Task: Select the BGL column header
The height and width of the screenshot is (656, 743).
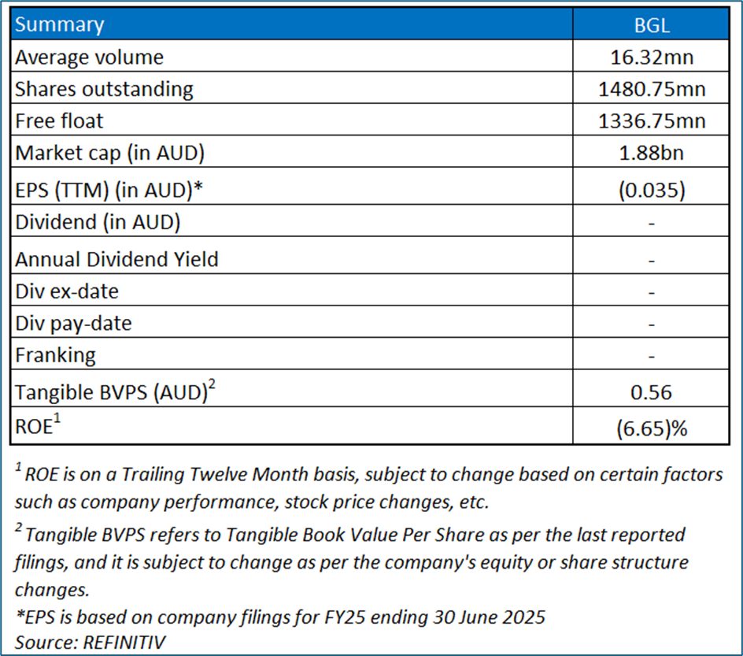Action: pyautogui.click(x=652, y=24)
